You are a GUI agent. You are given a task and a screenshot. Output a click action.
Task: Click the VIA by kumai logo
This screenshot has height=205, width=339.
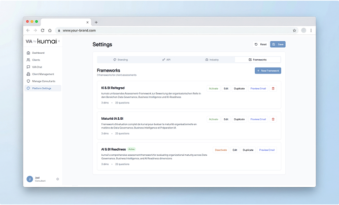pyautogui.click(x=41, y=41)
